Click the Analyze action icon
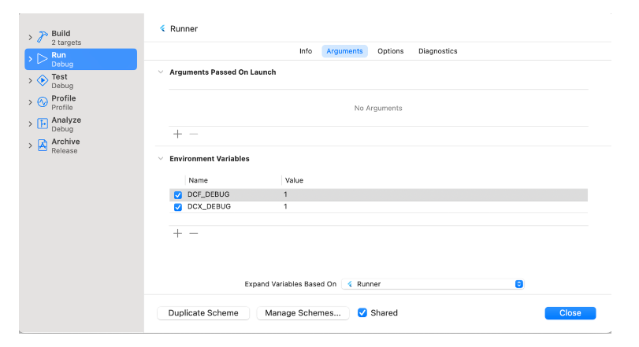This screenshot has height=347, width=639. coord(43,124)
